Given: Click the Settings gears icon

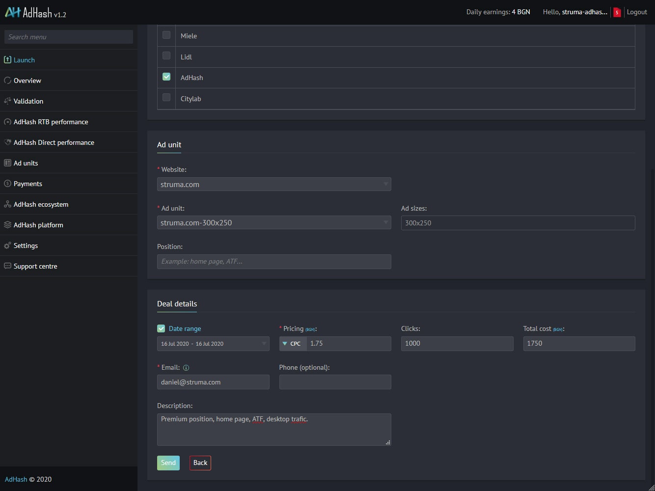Looking at the screenshot, I should 7,245.
